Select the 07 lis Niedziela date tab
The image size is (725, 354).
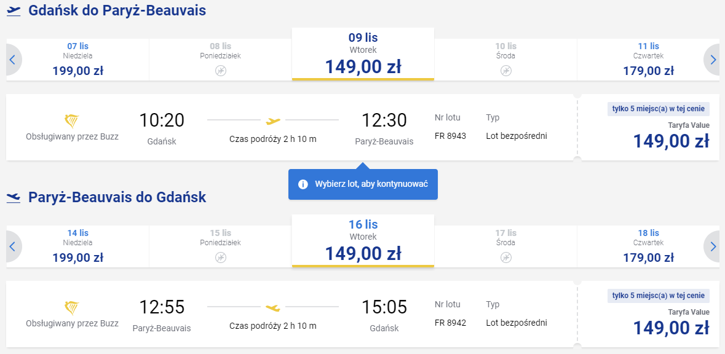tap(77, 60)
